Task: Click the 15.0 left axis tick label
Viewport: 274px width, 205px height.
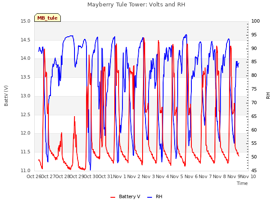Action: pos(26,21)
